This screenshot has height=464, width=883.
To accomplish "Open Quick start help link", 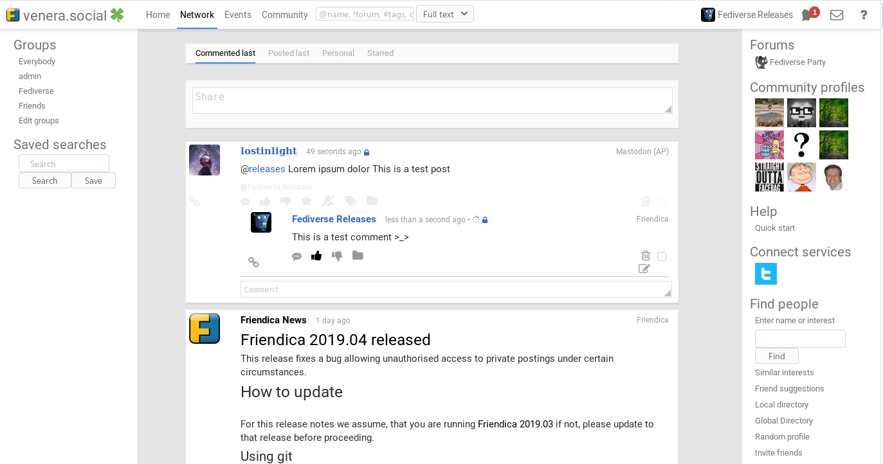I will coord(775,228).
